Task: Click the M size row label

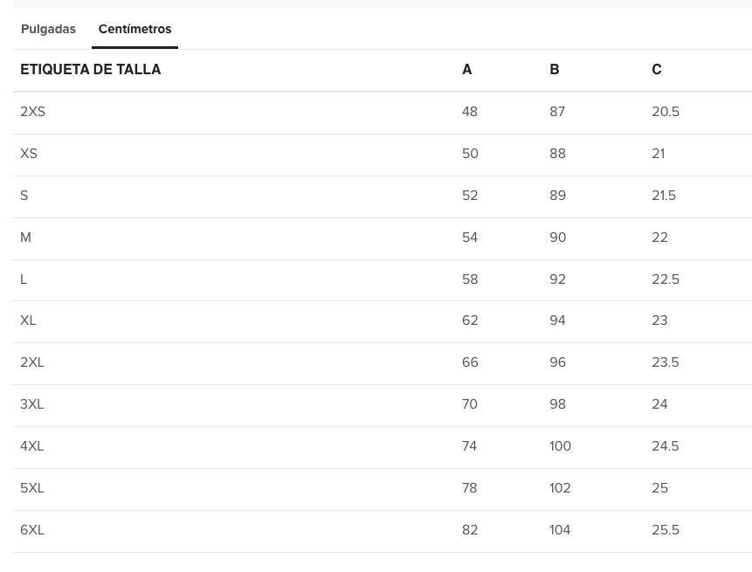Action: pyautogui.click(x=26, y=238)
